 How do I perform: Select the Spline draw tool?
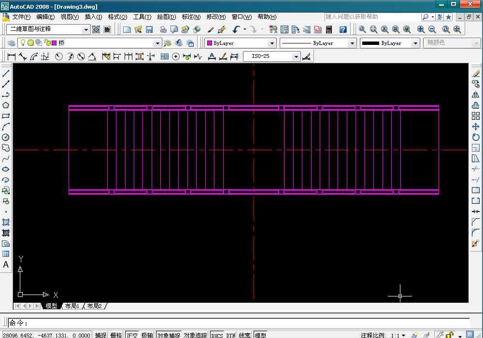(6, 158)
